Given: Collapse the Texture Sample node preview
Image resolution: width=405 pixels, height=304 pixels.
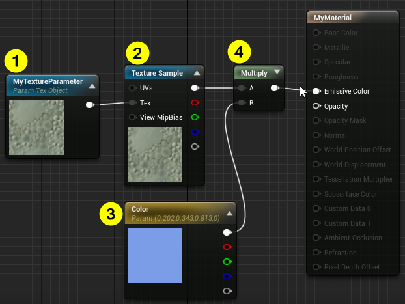Looking at the screenshot, I should coord(197,72).
